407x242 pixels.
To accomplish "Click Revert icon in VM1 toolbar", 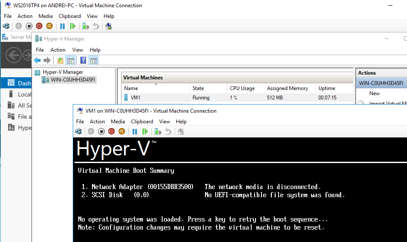I will [x=168, y=131].
